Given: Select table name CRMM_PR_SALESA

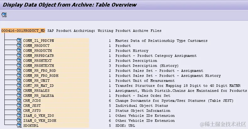Looking at the screenshot, I should click(39, 96).
